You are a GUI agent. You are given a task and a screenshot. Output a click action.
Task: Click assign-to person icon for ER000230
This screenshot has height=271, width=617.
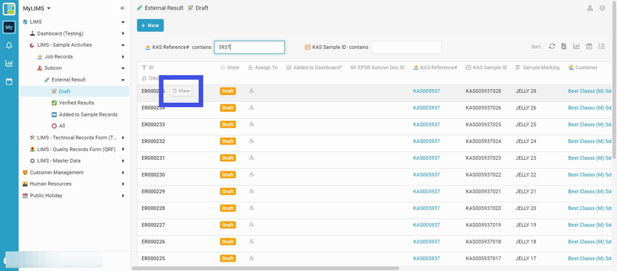[x=251, y=175]
